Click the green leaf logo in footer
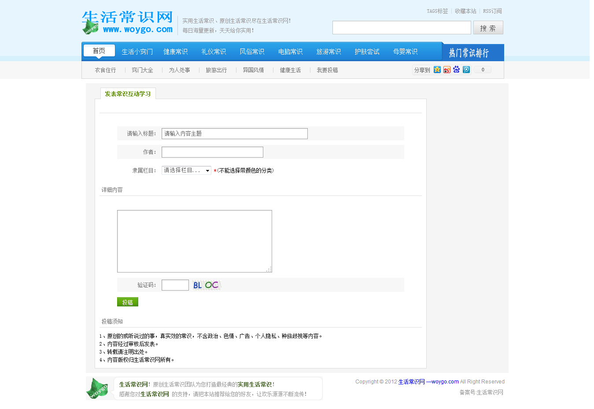 coord(98,388)
